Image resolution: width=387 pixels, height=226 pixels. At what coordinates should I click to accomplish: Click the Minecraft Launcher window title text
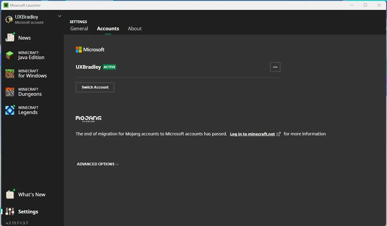(x=25, y=5)
